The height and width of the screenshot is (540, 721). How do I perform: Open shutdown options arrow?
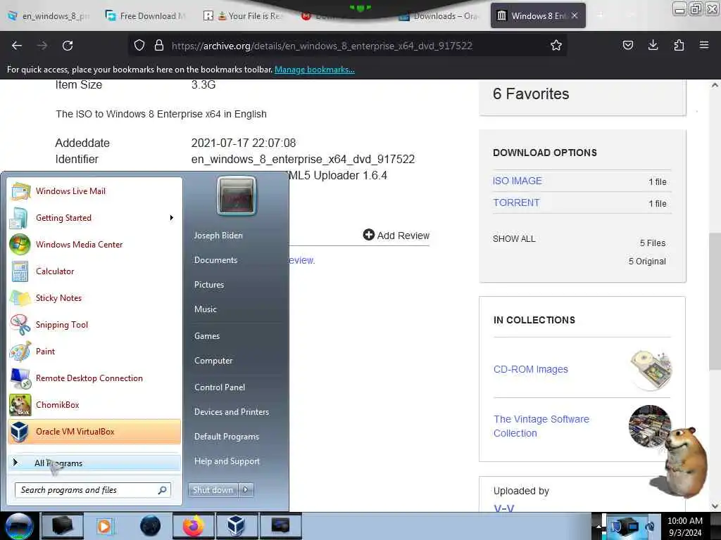coord(246,489)
